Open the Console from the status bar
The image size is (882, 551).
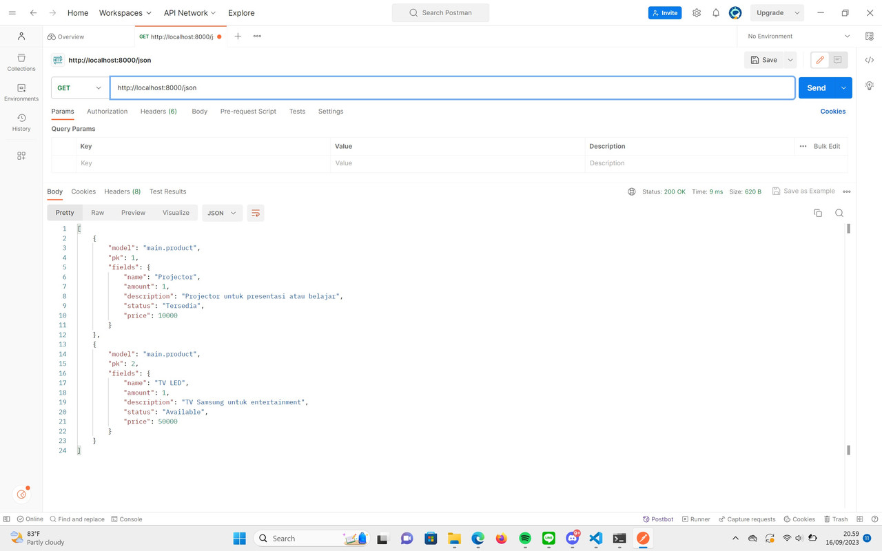(127, 519)
